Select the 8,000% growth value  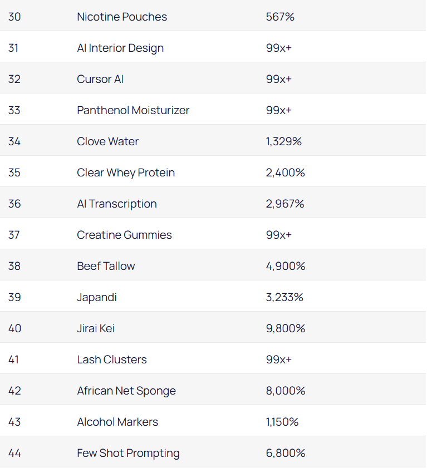pyautogui.click(x=286, y=391)
